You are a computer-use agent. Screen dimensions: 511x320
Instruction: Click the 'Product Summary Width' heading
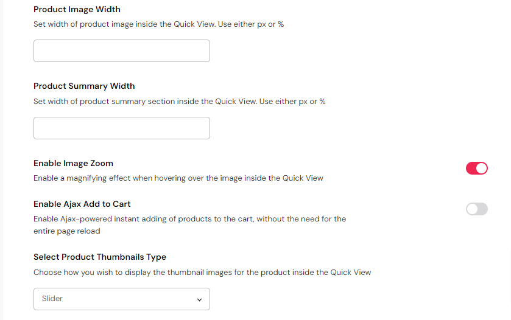(x=84, y=86)
